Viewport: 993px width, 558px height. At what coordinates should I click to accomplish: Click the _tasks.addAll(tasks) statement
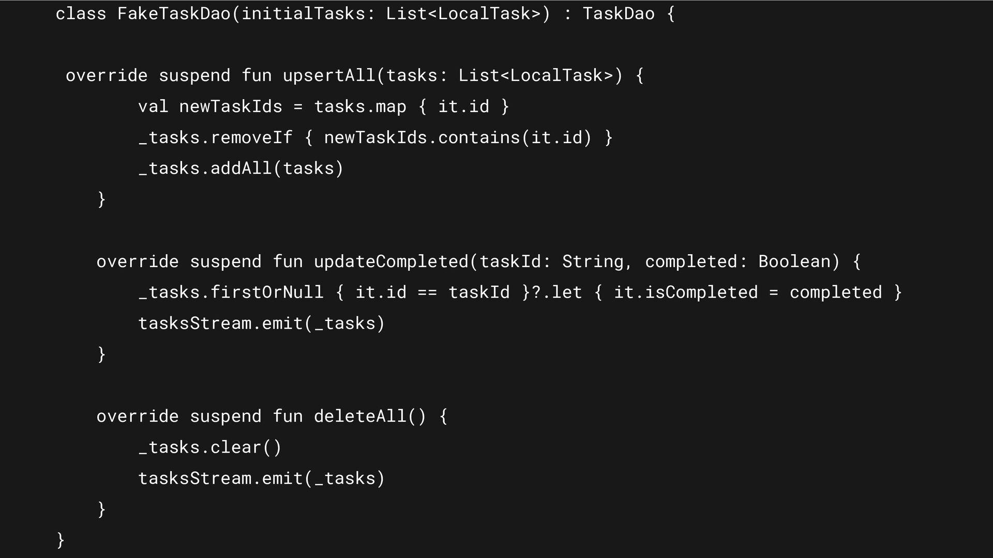[x=241, y=168]
